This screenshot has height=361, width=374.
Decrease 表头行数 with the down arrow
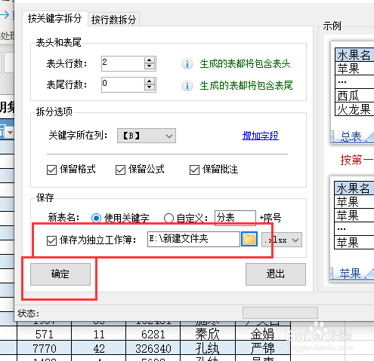[150, 66]
